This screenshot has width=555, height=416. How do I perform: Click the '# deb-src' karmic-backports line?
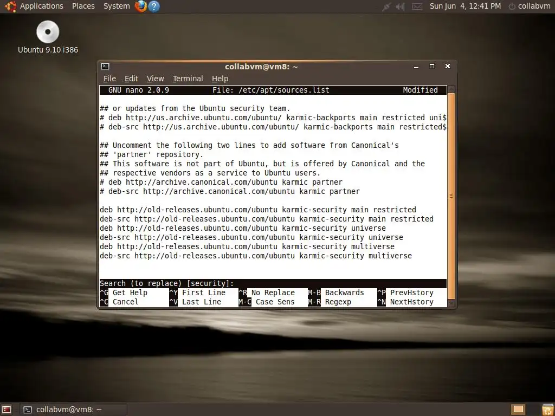click(273, 127)
